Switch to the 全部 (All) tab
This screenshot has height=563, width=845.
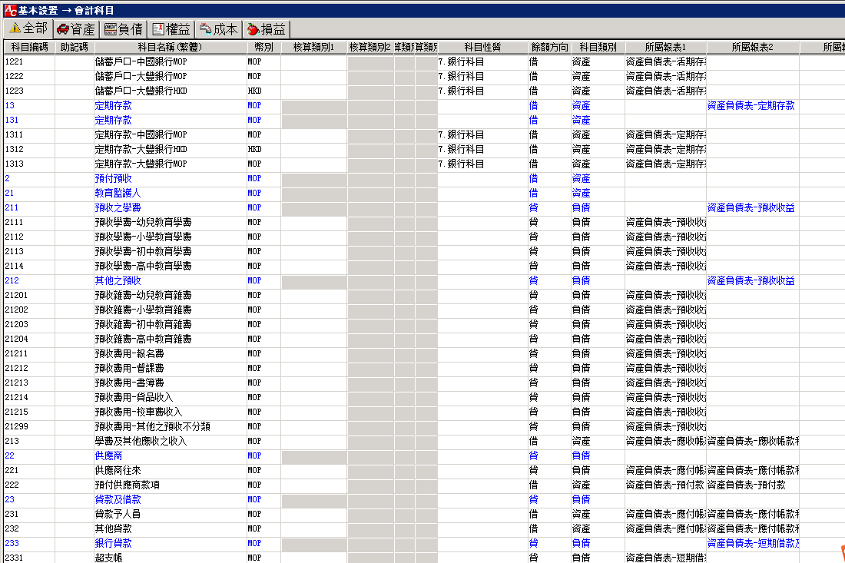(x=28, y=29)
